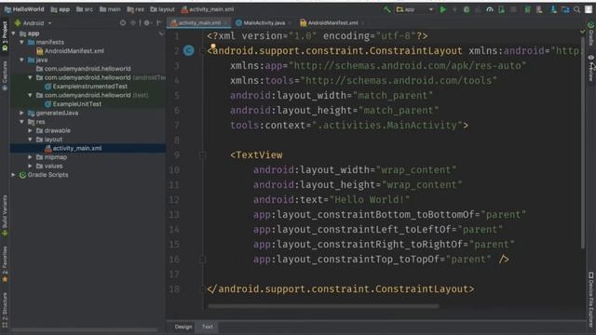The image size is (596, 335).
Task: Collapse the helloworld (androidTest) package
Action: [31, 77]
